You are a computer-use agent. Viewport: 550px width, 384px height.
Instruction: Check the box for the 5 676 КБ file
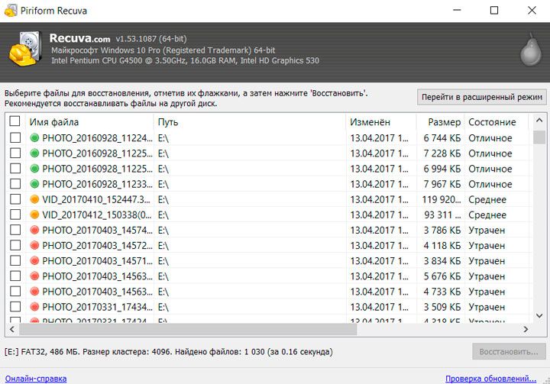[x=15, y=276]
